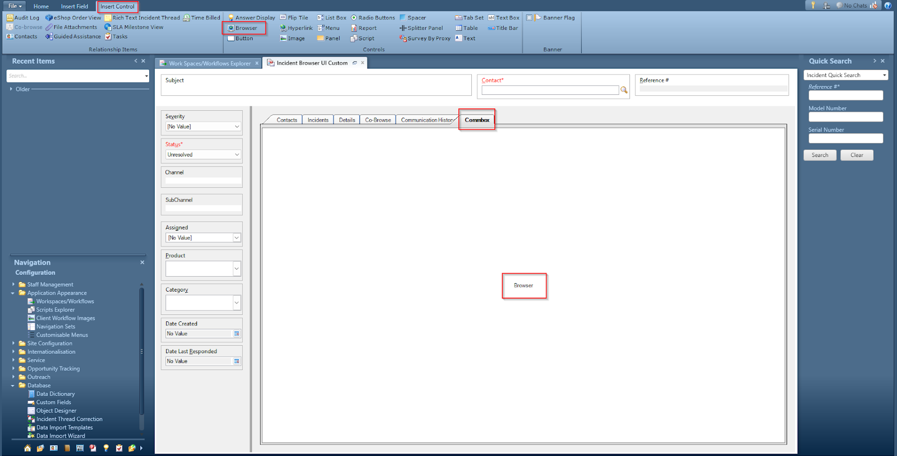Toggle the Banner checkbox in ribbon
This screenshot has width=897, height=456.
click(x=530, y=17)
